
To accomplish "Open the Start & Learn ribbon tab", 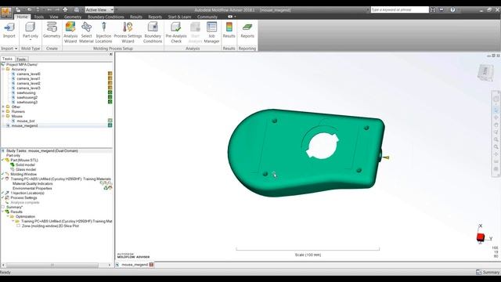I will [179, 16].
